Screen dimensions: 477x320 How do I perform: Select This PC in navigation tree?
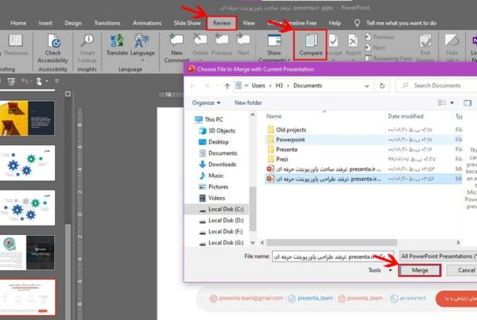pos(214,119)
